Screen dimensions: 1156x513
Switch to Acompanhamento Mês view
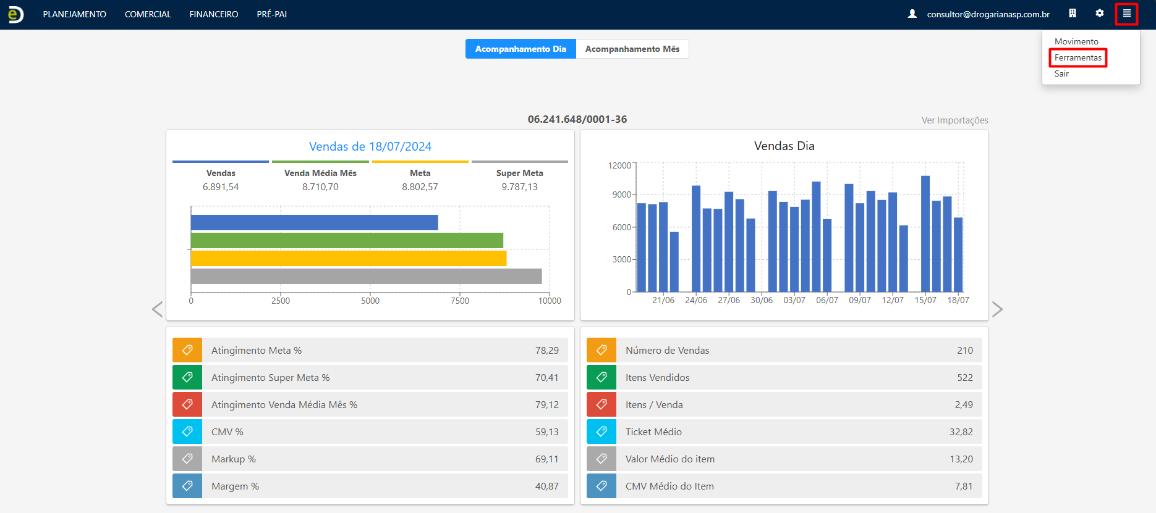tap(632, 49)
